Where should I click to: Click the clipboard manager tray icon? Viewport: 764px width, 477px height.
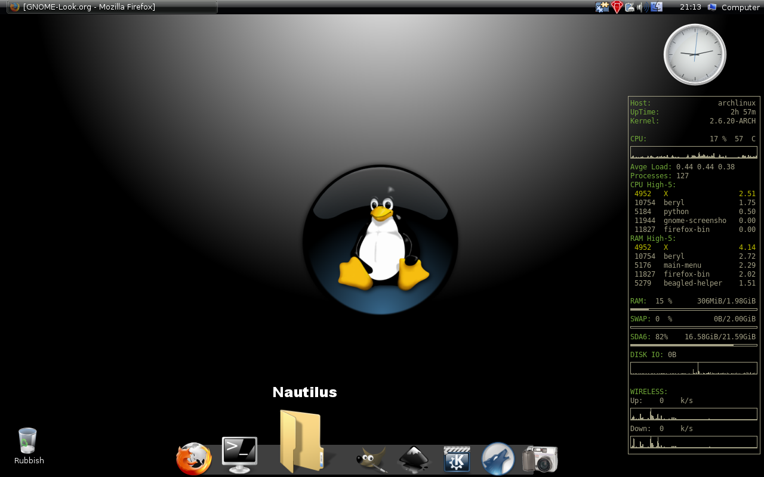click(x=630, y=7)
